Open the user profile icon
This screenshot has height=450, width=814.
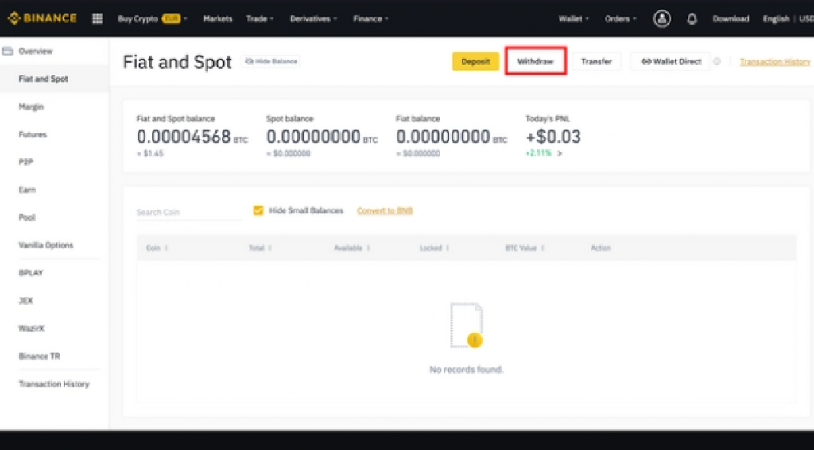pyautogui.click(x=662, y=19)
